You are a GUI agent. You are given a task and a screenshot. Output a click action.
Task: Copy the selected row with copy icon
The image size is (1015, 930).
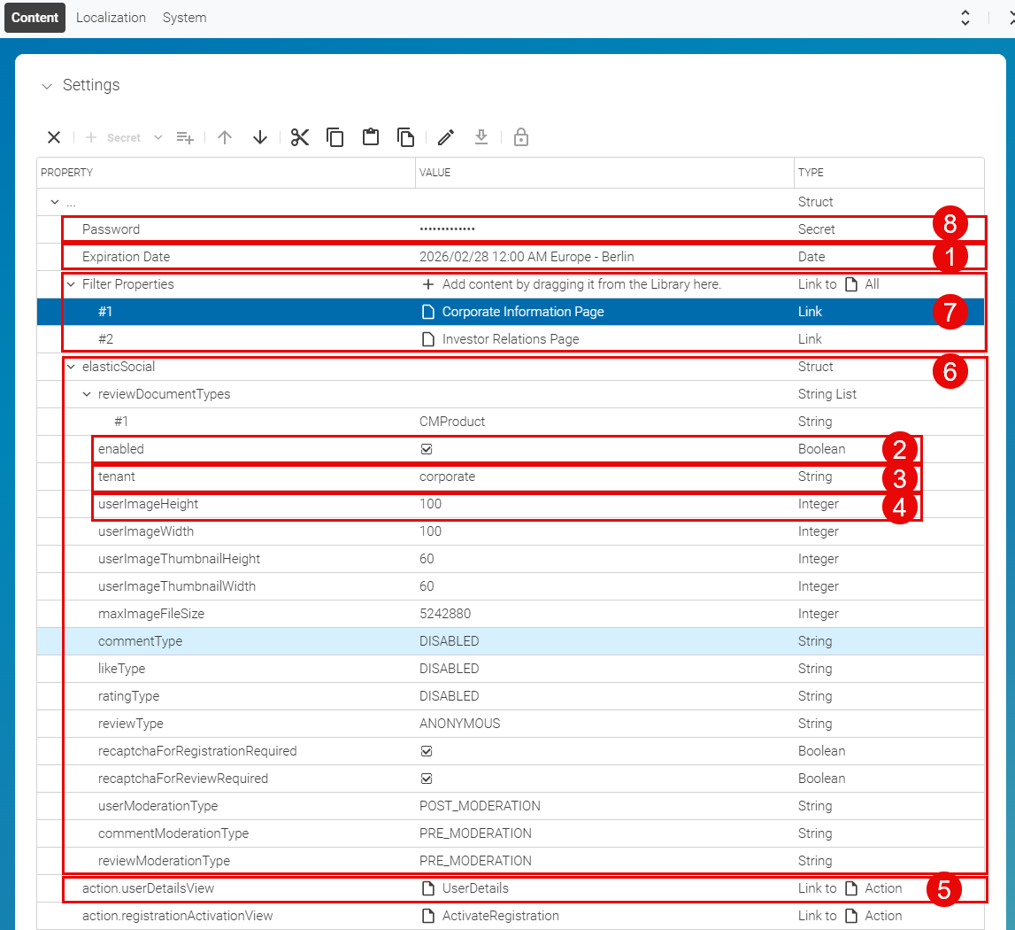point(334,137)
